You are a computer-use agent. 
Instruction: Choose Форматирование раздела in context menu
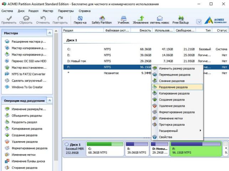[x=177, y=112]
